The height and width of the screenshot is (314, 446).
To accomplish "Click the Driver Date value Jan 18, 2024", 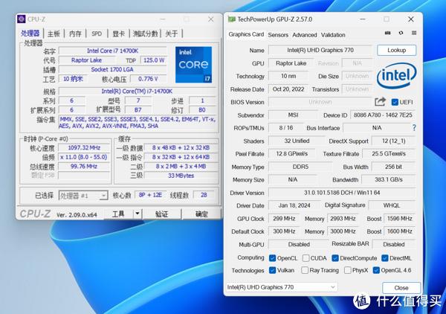I will (x=294, y=205).
